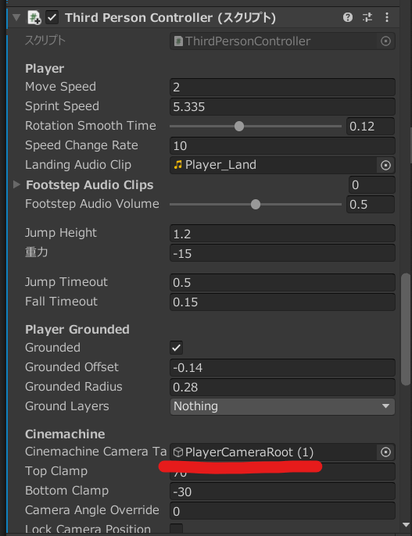Screen dimensions: 412x536
Task: Click the スクリプト label
Action: (45, 41)
